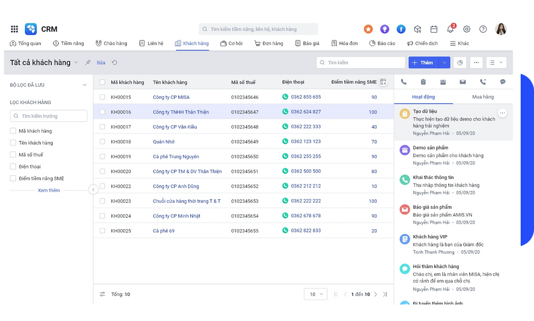The image size is (534, 321).
Task: Click the column settings icon in table header
Action: tap(383, 82)
